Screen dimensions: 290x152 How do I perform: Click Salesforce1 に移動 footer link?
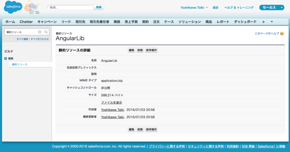pos(271,146)
